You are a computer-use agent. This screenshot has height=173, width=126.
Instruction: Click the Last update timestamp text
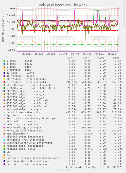[94, 167]
